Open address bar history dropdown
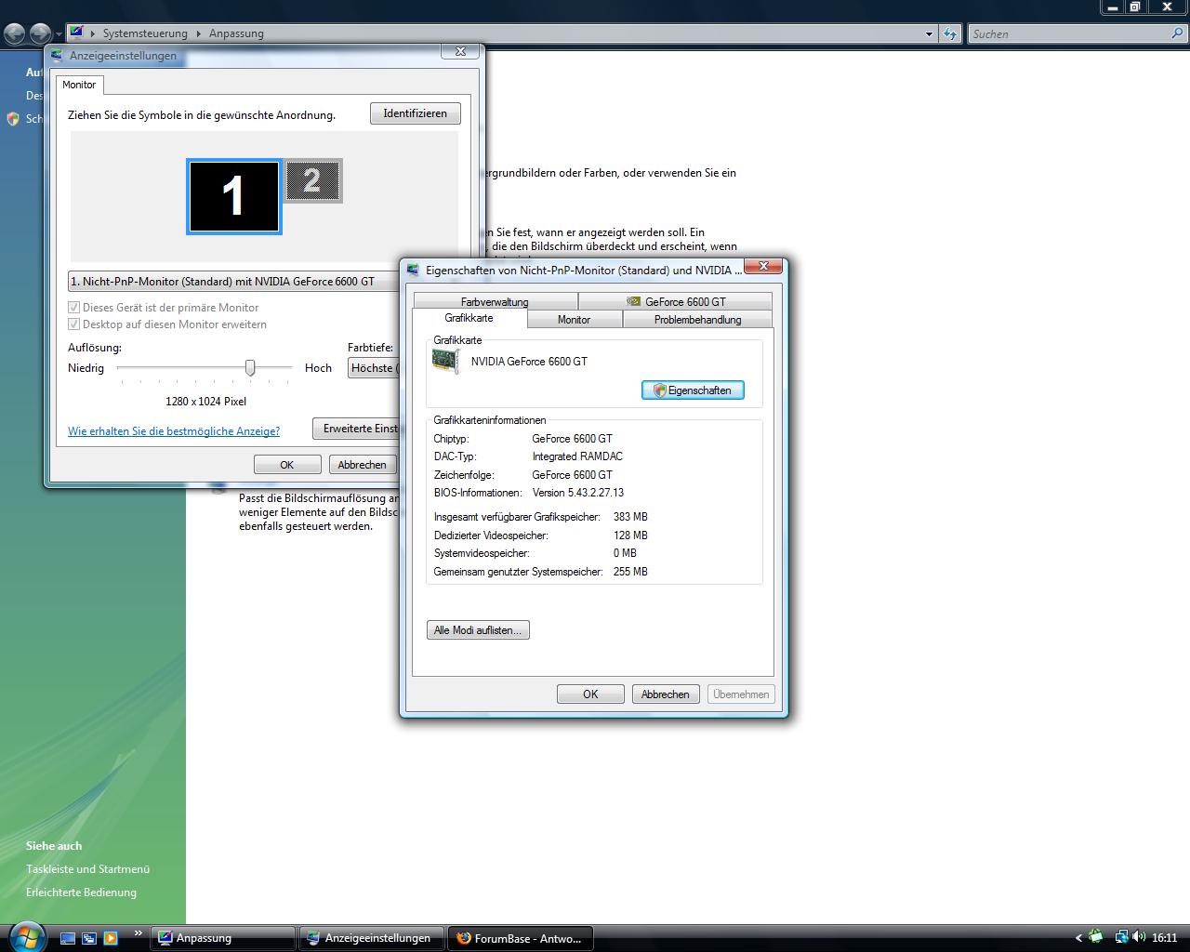1190x952 pixels. point(929,33)
